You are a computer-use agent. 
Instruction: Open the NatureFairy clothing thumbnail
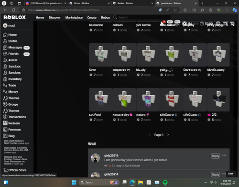point(124,99)
